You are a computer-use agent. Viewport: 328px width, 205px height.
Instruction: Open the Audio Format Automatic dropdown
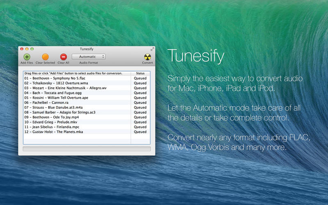89,57
